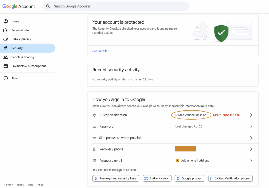Click the green shield checkmark illustration

(221, 33)
